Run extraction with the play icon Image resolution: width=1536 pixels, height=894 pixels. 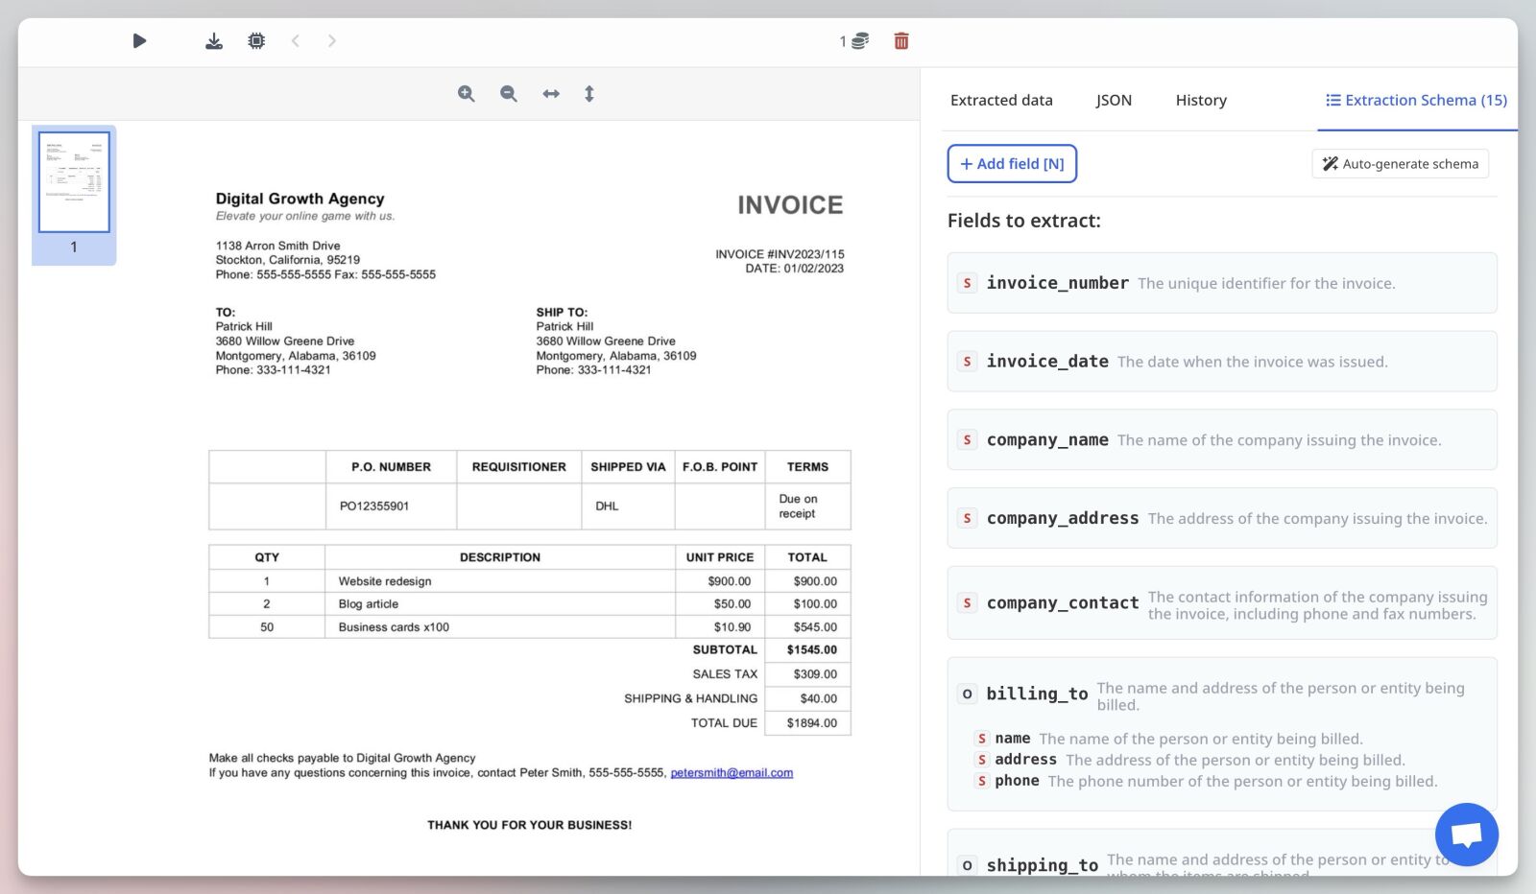139,40
